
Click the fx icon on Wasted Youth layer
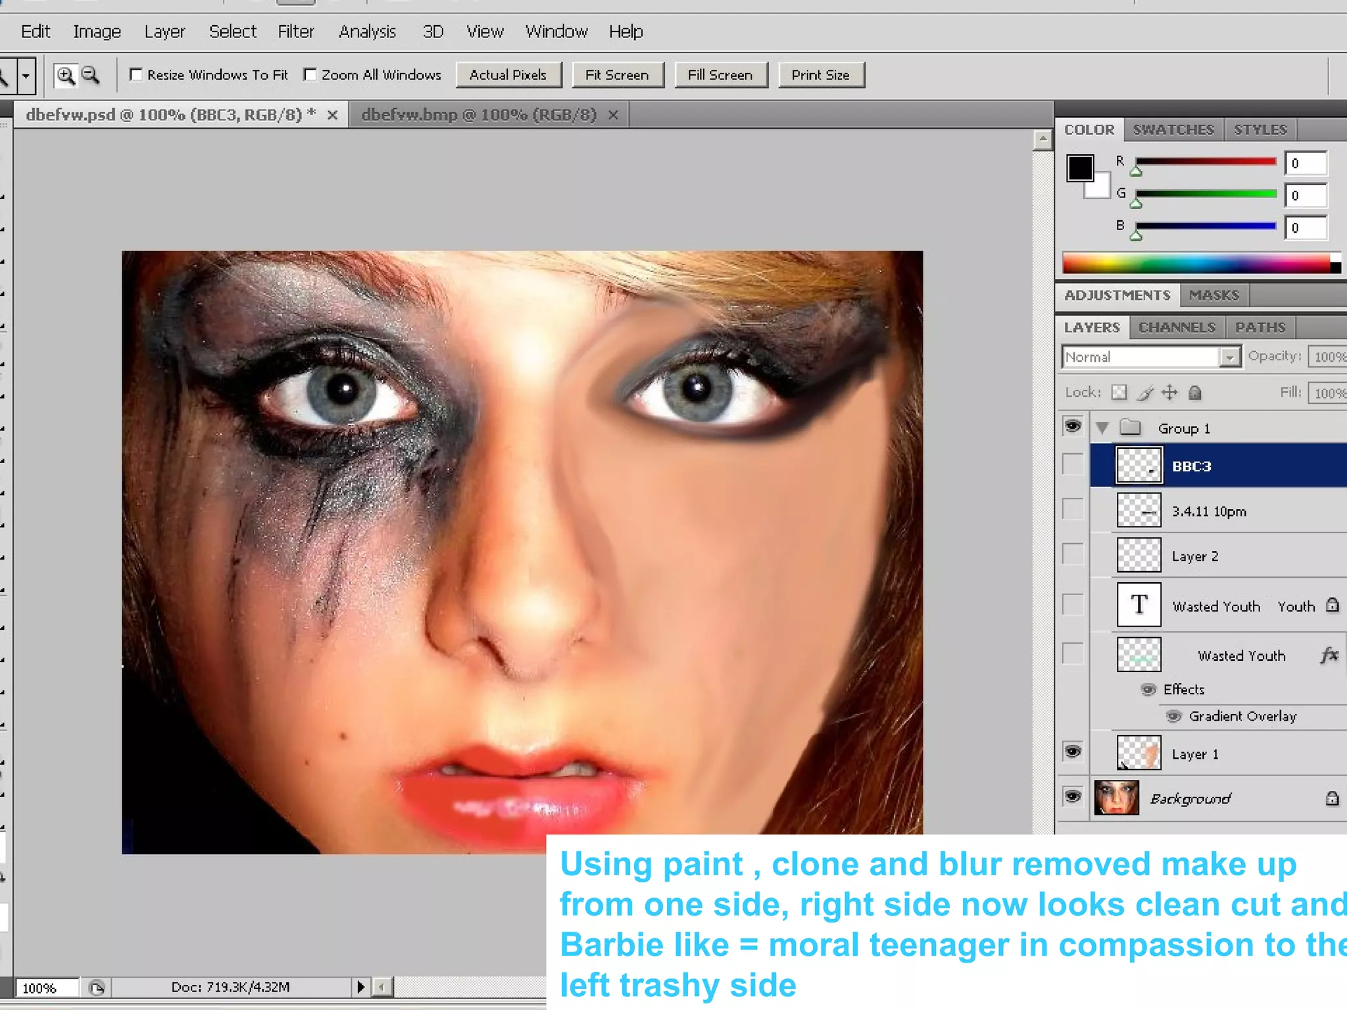(x=1329, y=655)
